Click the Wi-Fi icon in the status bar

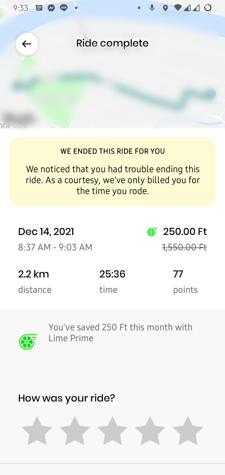(x=178, y=7)
